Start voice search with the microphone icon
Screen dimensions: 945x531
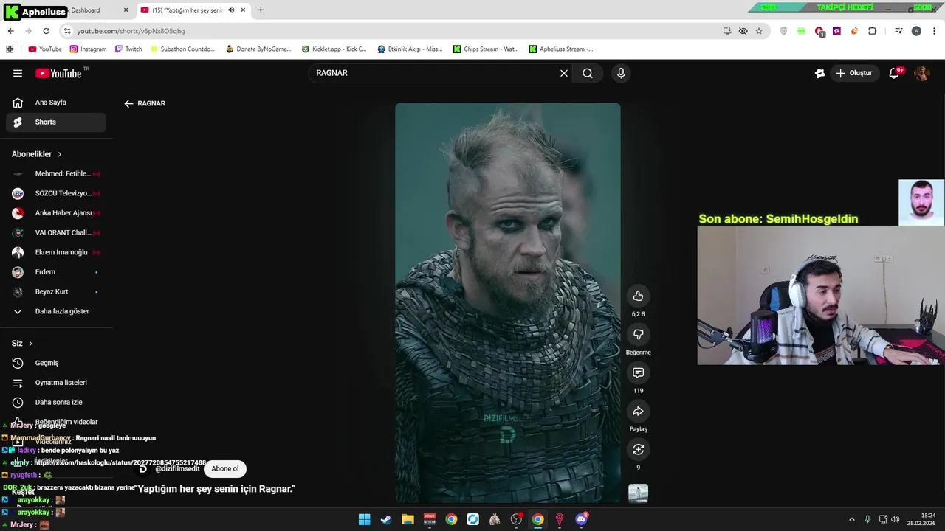pyautogui.click(x=621, y=73)
